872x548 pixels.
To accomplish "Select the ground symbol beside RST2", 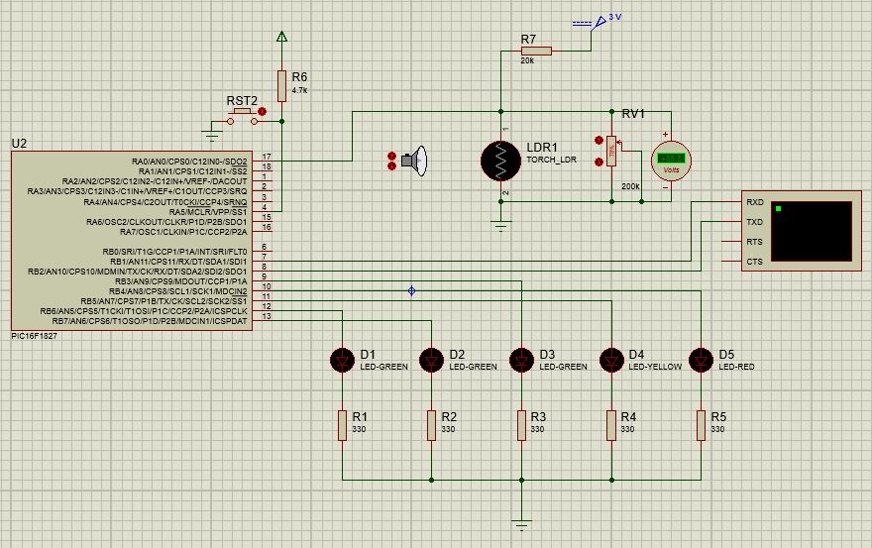I will (x=212, y=136).
